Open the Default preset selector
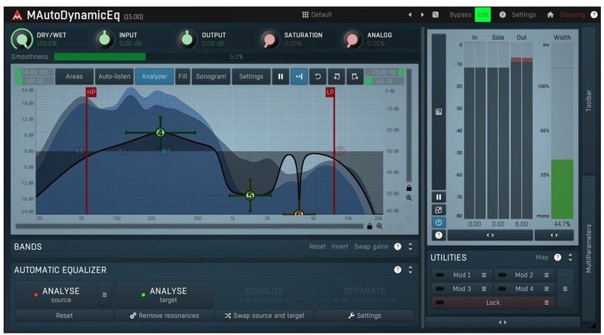Viewport: 604px width, 335px height. point(316,14)
